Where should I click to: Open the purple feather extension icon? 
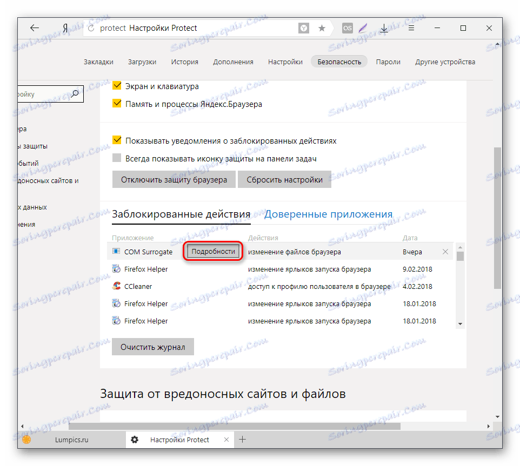tap(363, 28)
